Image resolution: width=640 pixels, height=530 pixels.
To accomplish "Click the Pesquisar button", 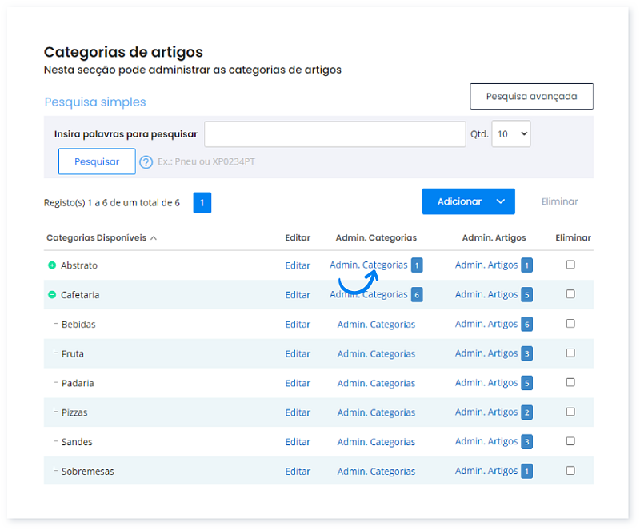I will 96,161.
